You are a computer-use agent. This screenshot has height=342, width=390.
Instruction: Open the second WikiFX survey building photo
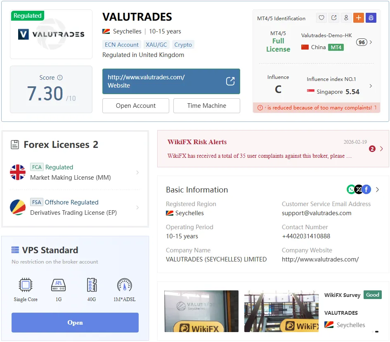pos(281,311)
